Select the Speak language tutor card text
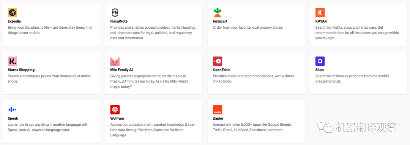The image size is (410, 145). point(48,127)
